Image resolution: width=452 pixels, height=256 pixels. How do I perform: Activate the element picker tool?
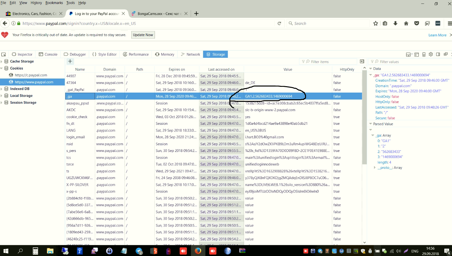(x=4, y=55)
